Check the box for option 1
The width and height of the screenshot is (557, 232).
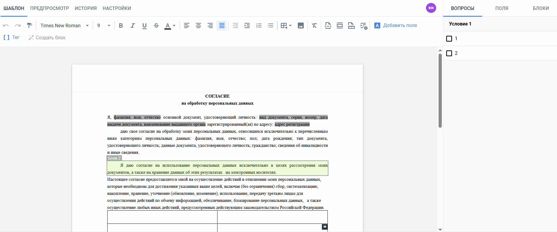[x=449, y=39]
